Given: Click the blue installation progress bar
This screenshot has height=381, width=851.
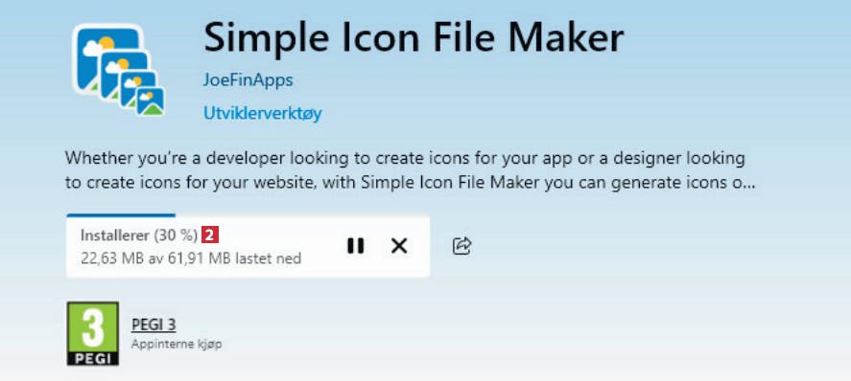Looking at the screenshot, I should (121, 214).
